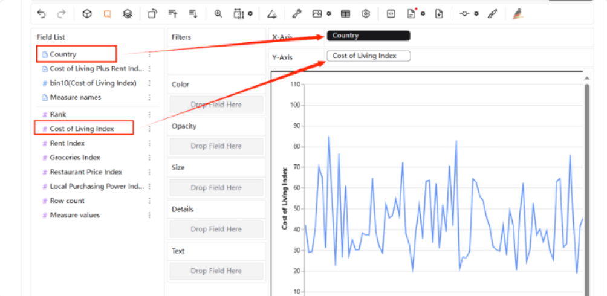Click the Color drop field area
The image size is (607, 296).
pos(216,105)
